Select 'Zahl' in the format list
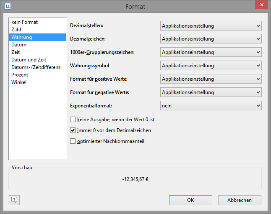This screenshot has width=271, height=214. [16, 30]
